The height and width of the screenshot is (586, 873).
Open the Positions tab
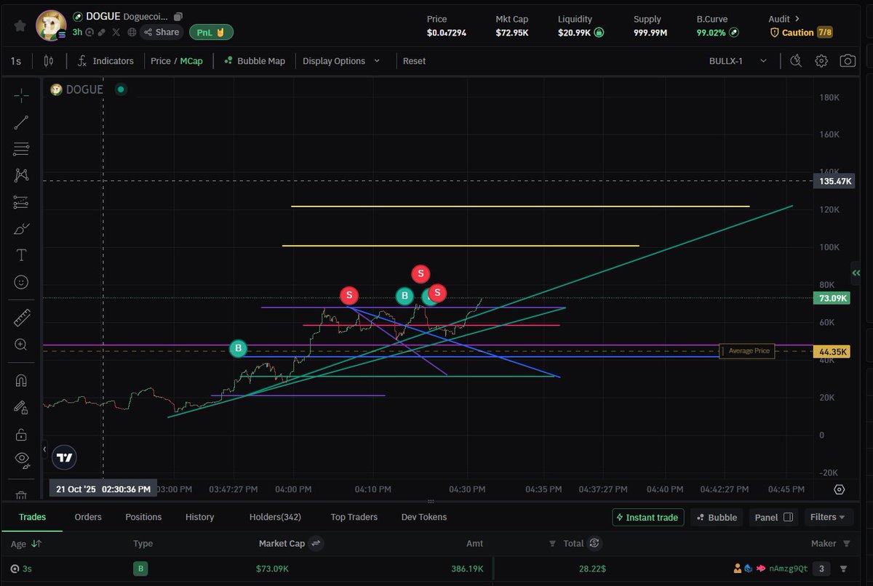point(143,517)
